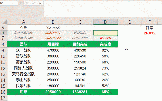The width and height of the screenshot is (162, 101).
Task: Select column F header
Action: pos(149,22)
